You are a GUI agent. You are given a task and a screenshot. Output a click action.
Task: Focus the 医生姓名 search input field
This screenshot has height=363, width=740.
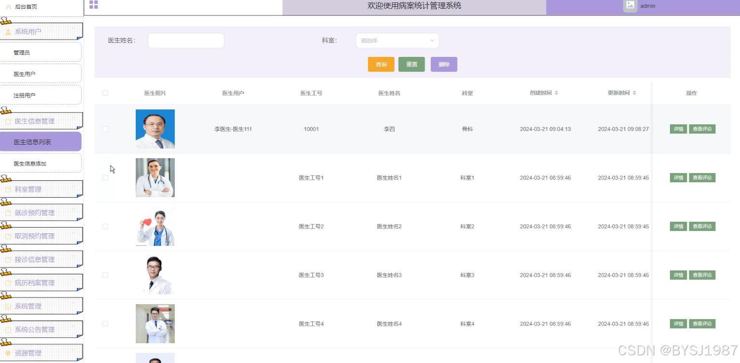[186, 40]
